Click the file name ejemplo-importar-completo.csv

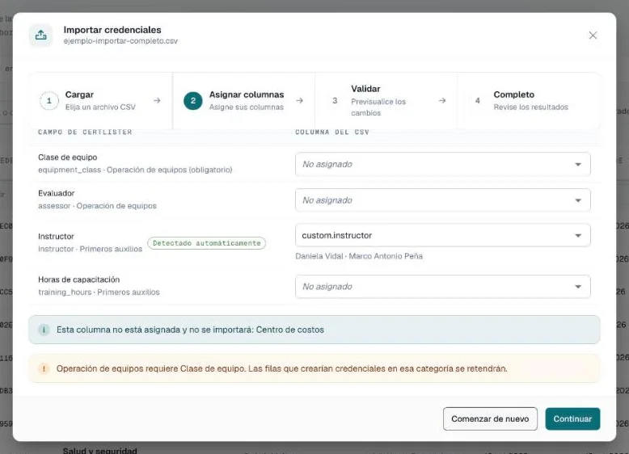(120, 41)
